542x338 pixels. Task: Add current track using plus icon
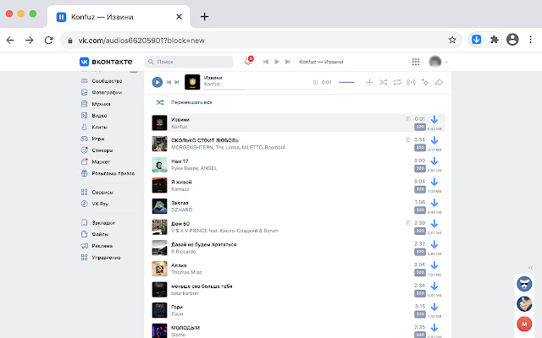[x=368, y=82]
